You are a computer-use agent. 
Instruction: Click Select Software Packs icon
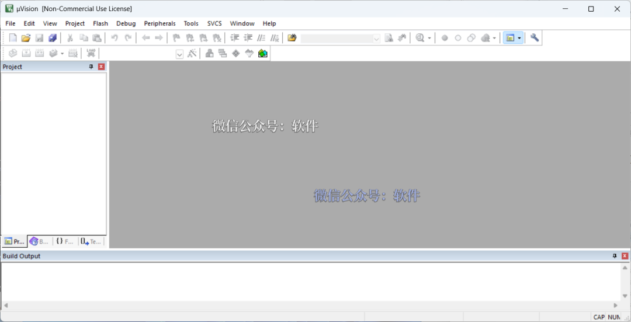coord(249,53)
